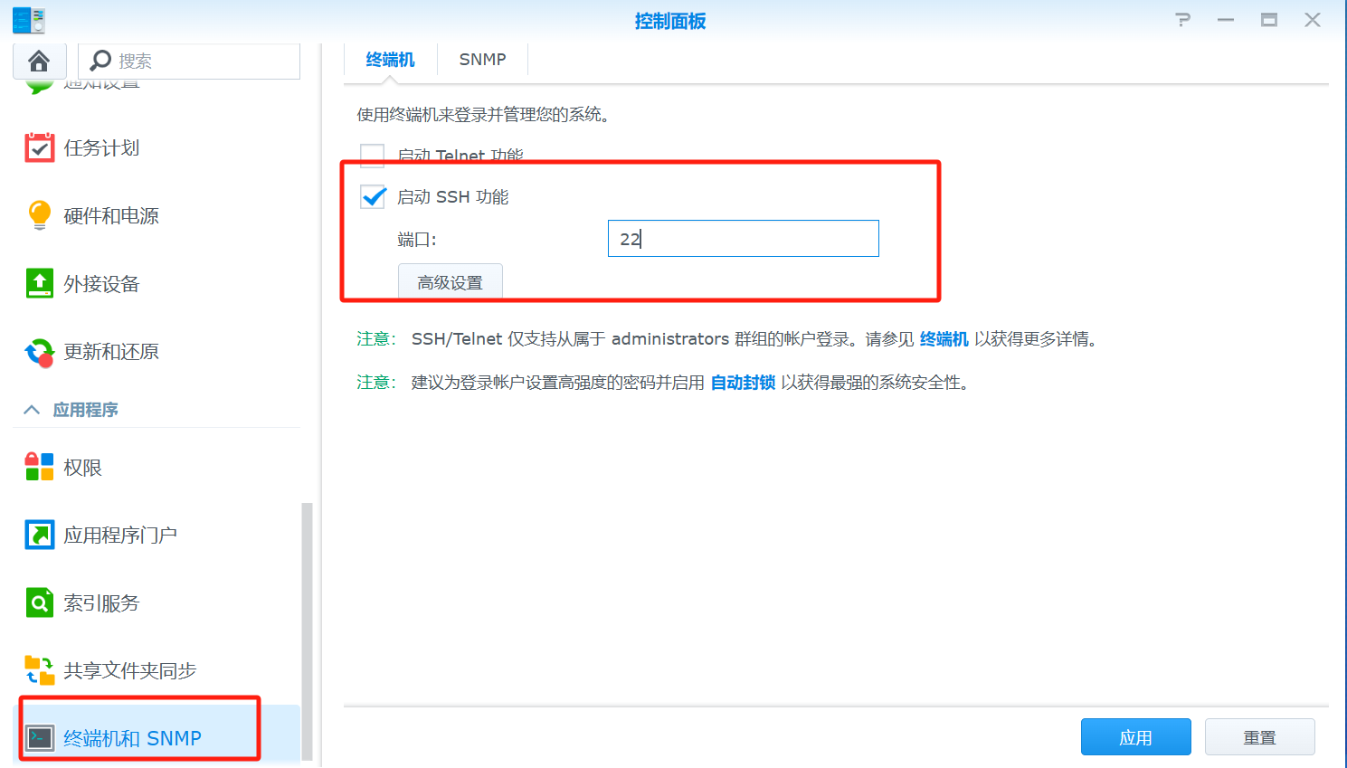The image size is (1347, 768).
Task: Click the Apply (应用) button
Action: (x=1135, y=737)
